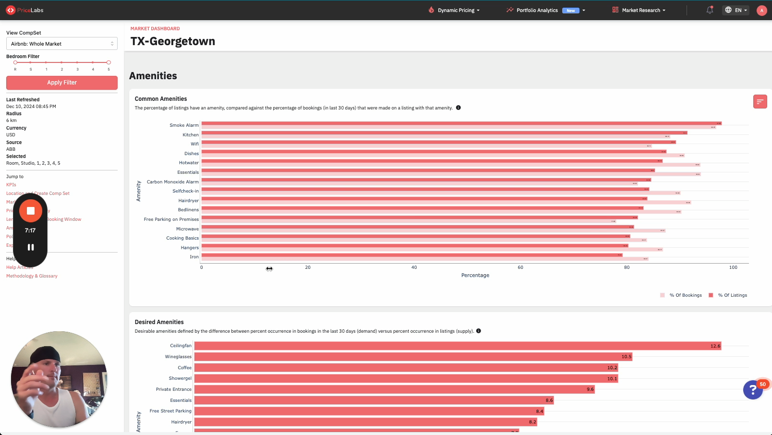
Task: Open the chart menu icon for Common Amenities
Action: point(760,101)
